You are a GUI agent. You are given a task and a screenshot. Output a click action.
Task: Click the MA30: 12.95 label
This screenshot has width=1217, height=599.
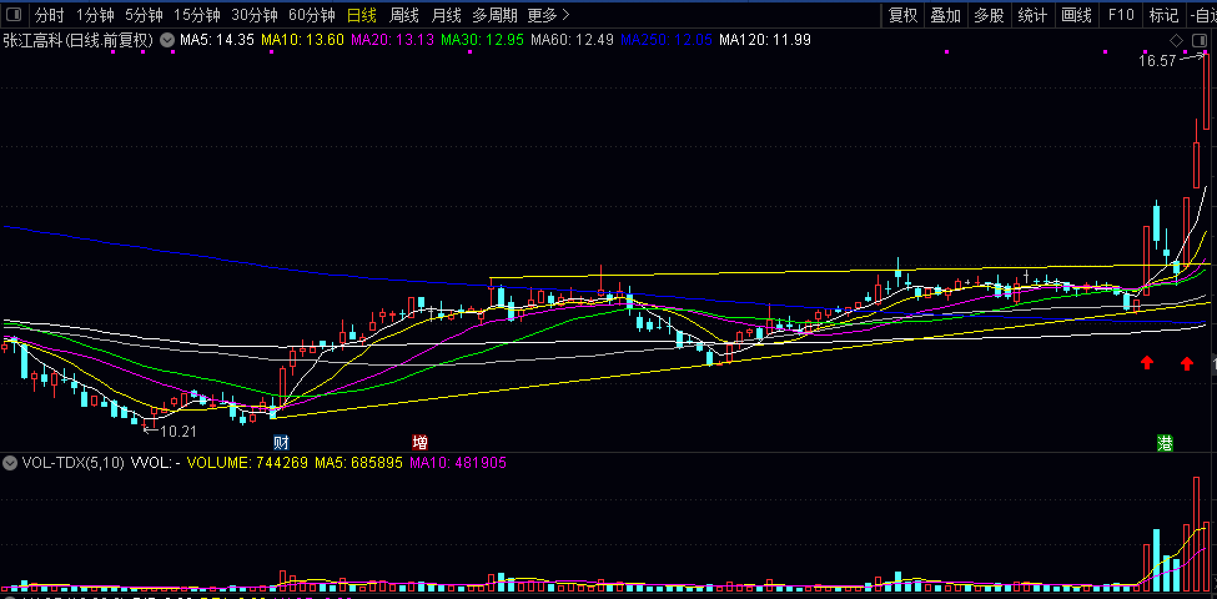[482, 40]
